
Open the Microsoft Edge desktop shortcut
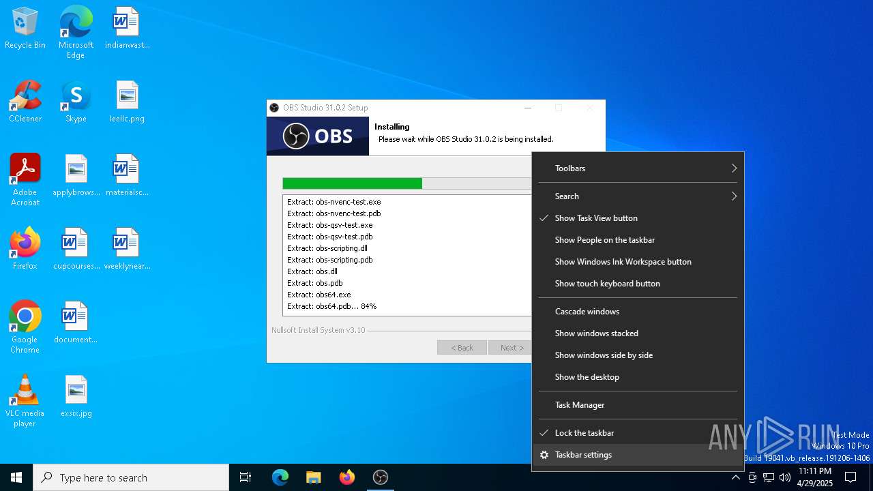point(76,33)
